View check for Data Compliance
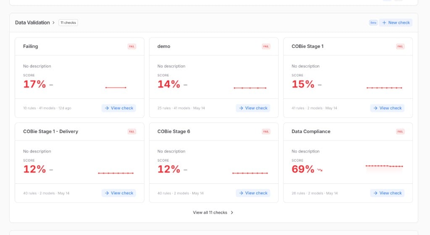Viewport: 430px width, 235px height. (x=387, y=193)
